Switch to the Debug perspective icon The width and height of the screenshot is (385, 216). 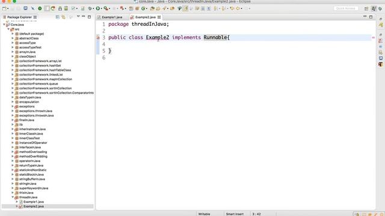(380, 8)
